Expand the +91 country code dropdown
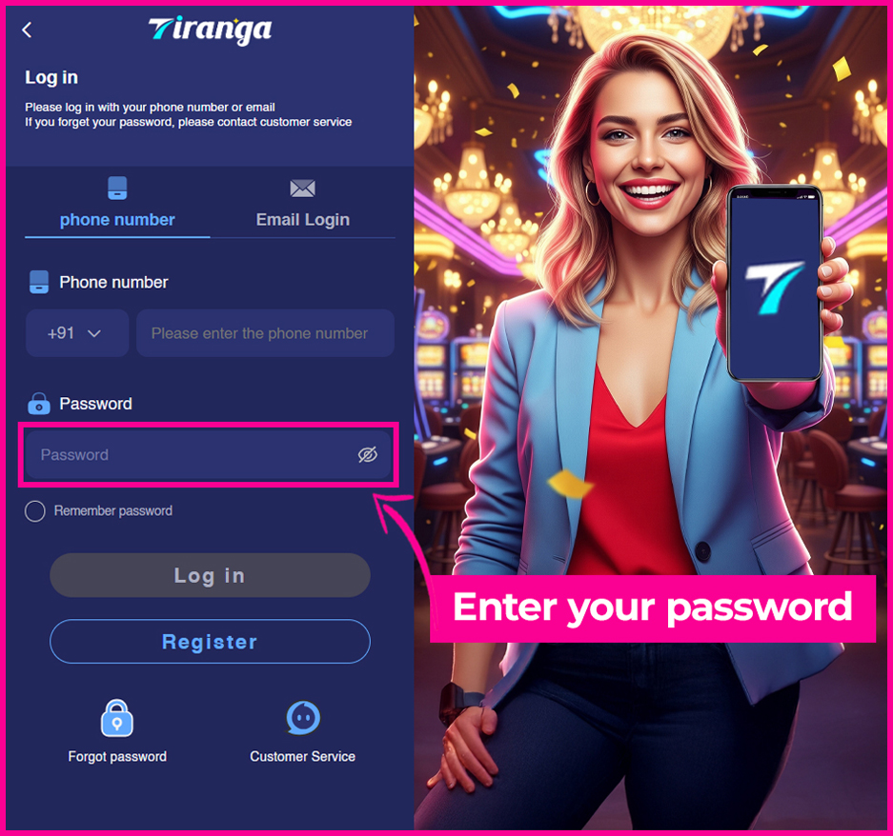This screenshot has width=893, height=836. point(77,333)
